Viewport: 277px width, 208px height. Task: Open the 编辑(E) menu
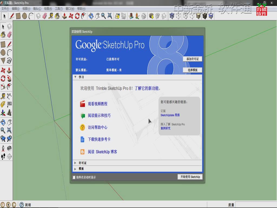(x=16, y=9)
